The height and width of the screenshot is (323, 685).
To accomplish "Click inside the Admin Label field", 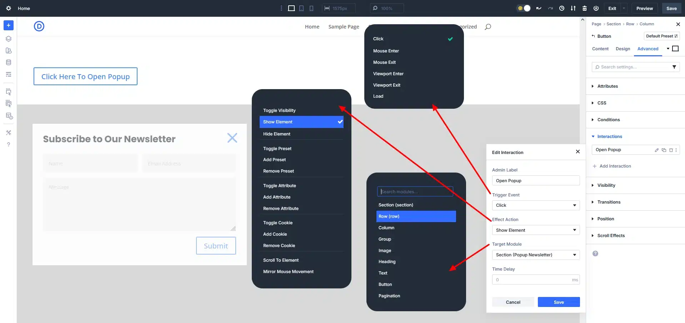I will [535, 180].
